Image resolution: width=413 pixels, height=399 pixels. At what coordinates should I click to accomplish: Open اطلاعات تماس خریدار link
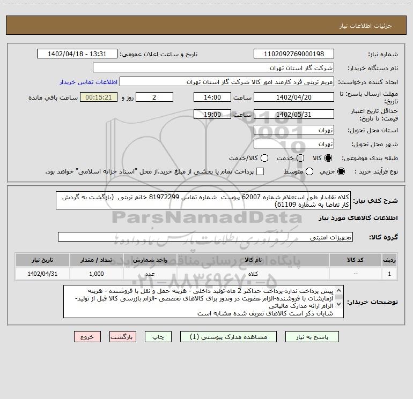(x=88, y=82)
